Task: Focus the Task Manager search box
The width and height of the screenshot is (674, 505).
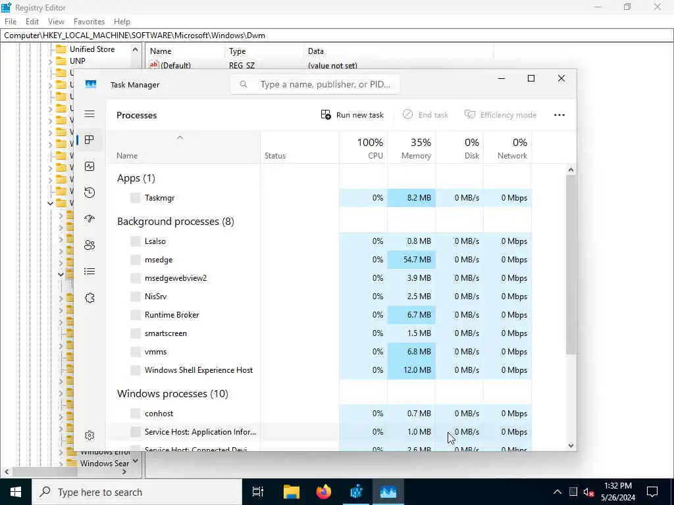Action: [315, 84]
